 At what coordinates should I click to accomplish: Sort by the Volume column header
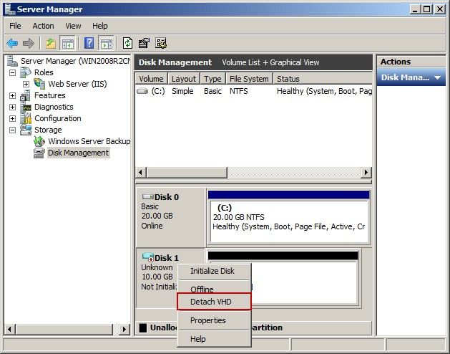pos(151,79)
